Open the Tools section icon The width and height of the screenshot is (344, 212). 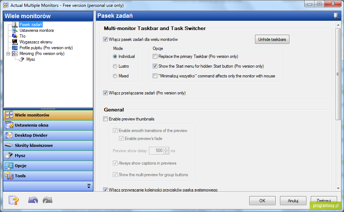9,176
